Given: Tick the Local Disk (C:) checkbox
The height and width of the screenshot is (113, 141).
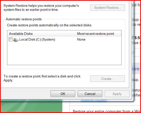Looking at the screenshot, I should [x=11, y=39].
